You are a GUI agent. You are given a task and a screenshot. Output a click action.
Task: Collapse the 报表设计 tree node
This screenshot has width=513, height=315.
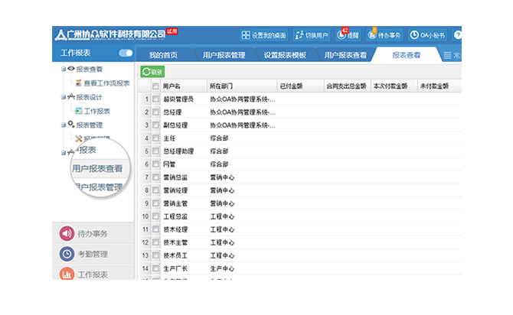(x=64, y=97)
